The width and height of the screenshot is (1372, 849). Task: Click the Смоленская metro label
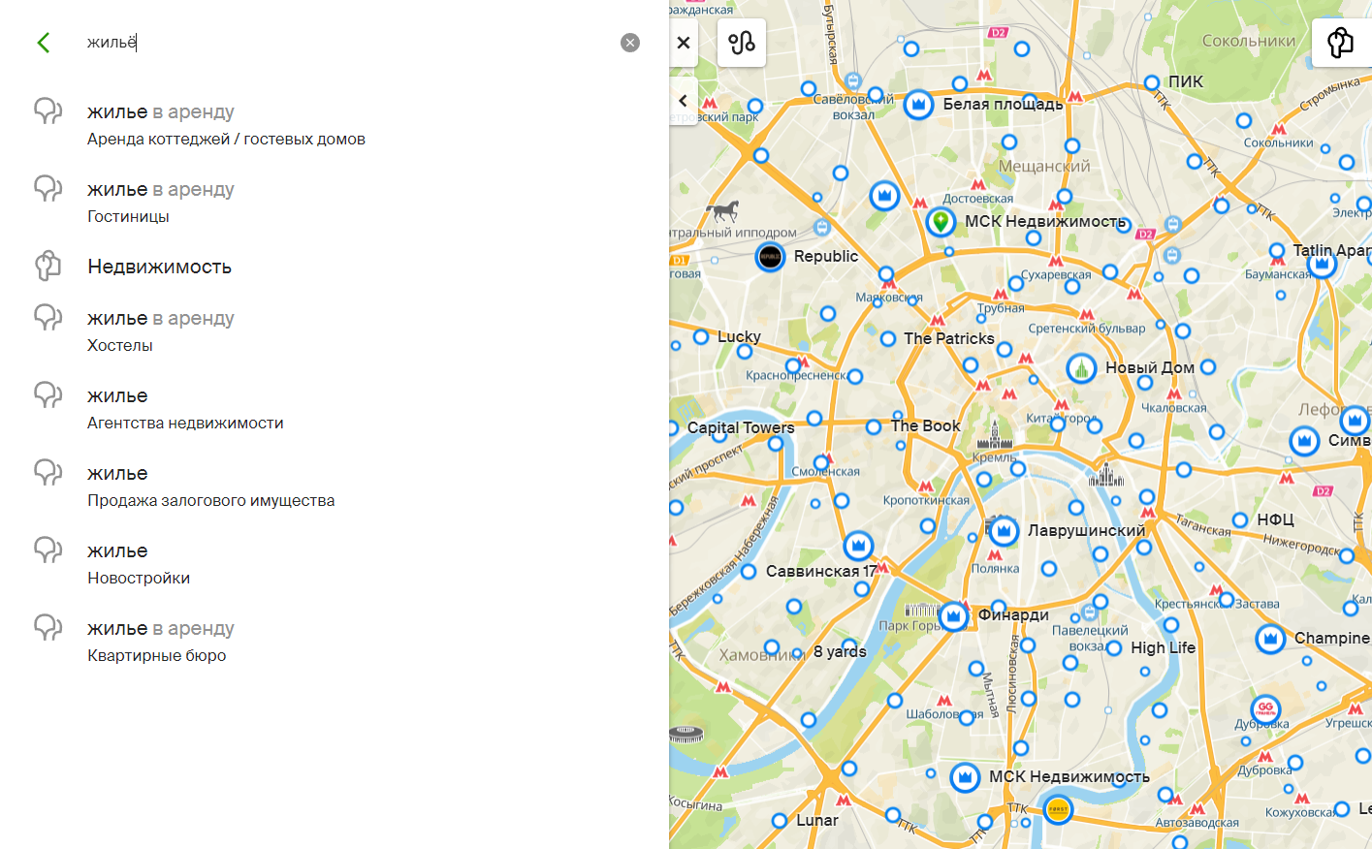point(825,471)
